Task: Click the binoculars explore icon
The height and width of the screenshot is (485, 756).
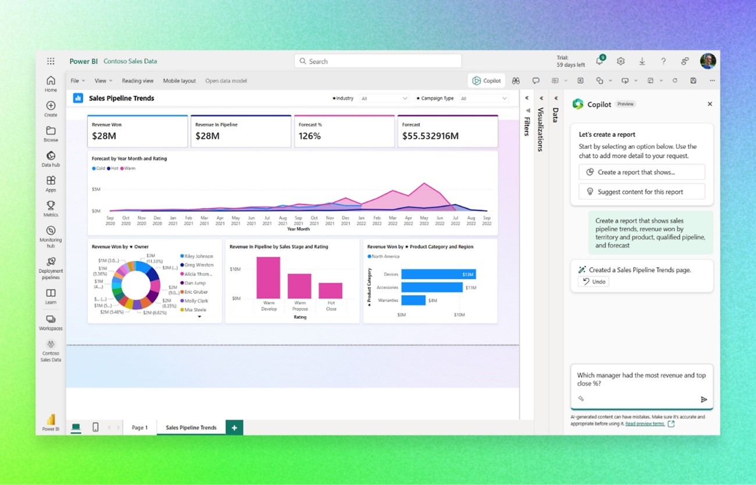Action: pos(516,81)
